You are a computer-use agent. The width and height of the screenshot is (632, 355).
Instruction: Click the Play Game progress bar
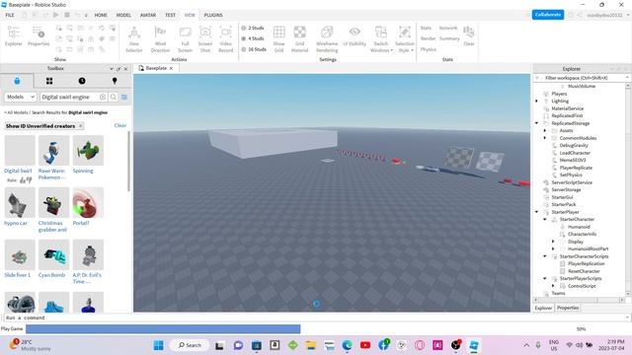point(163,328)
